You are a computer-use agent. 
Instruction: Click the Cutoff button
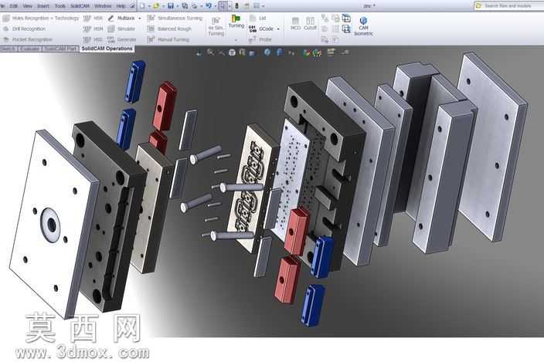point(310,23)
